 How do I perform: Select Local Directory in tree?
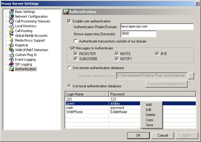point(25,26)
